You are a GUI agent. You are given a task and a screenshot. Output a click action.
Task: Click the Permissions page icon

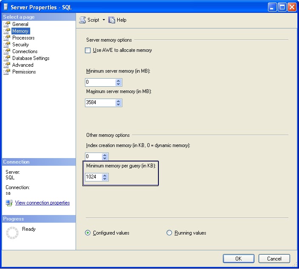click(x=7, y=72)
